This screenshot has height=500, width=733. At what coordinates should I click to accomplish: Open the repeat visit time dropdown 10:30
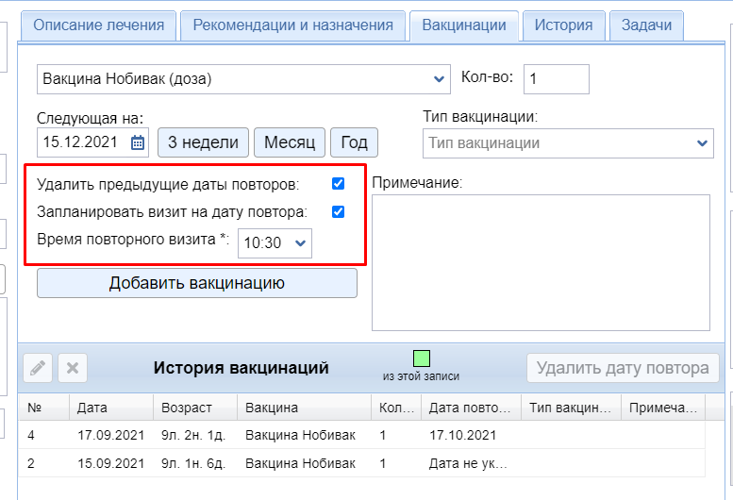[275, 242]
